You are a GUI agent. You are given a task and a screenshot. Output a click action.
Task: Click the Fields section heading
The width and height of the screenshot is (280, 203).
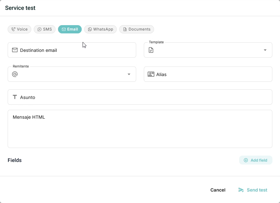coord(15,160)
